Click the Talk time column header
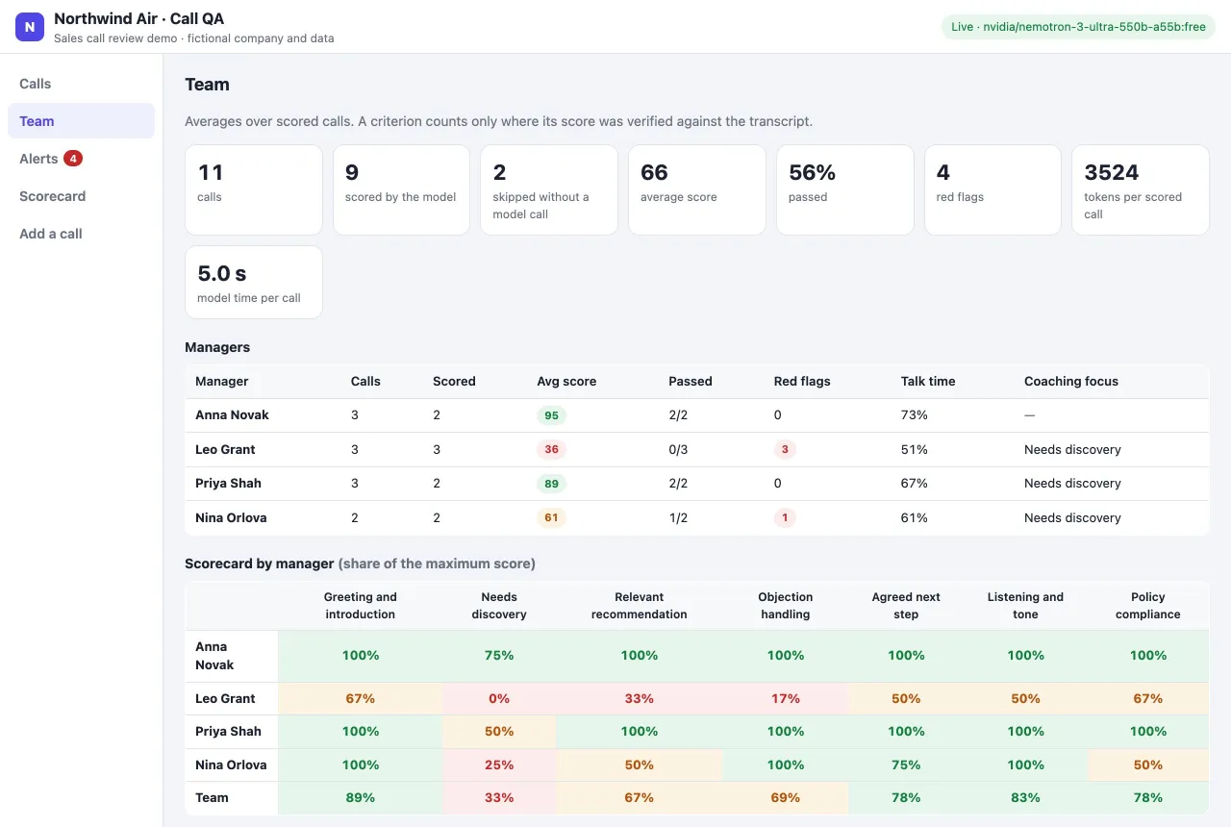The image size is (1231, 827). click(x=928, y=382)
